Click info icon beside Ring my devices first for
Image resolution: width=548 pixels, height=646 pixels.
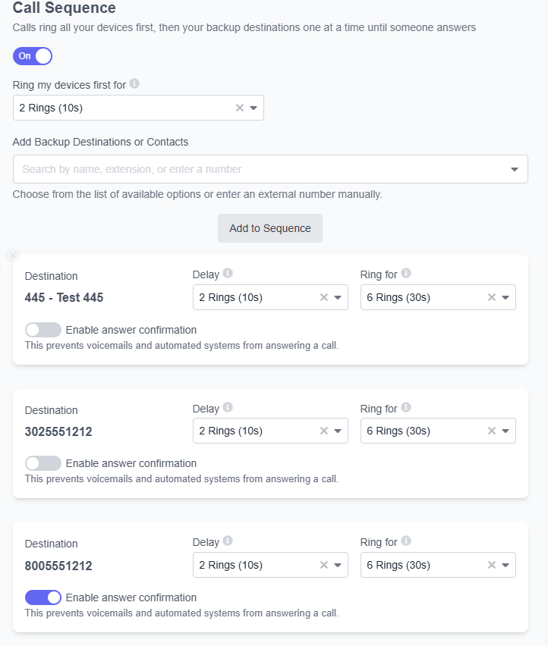(134, 83)
